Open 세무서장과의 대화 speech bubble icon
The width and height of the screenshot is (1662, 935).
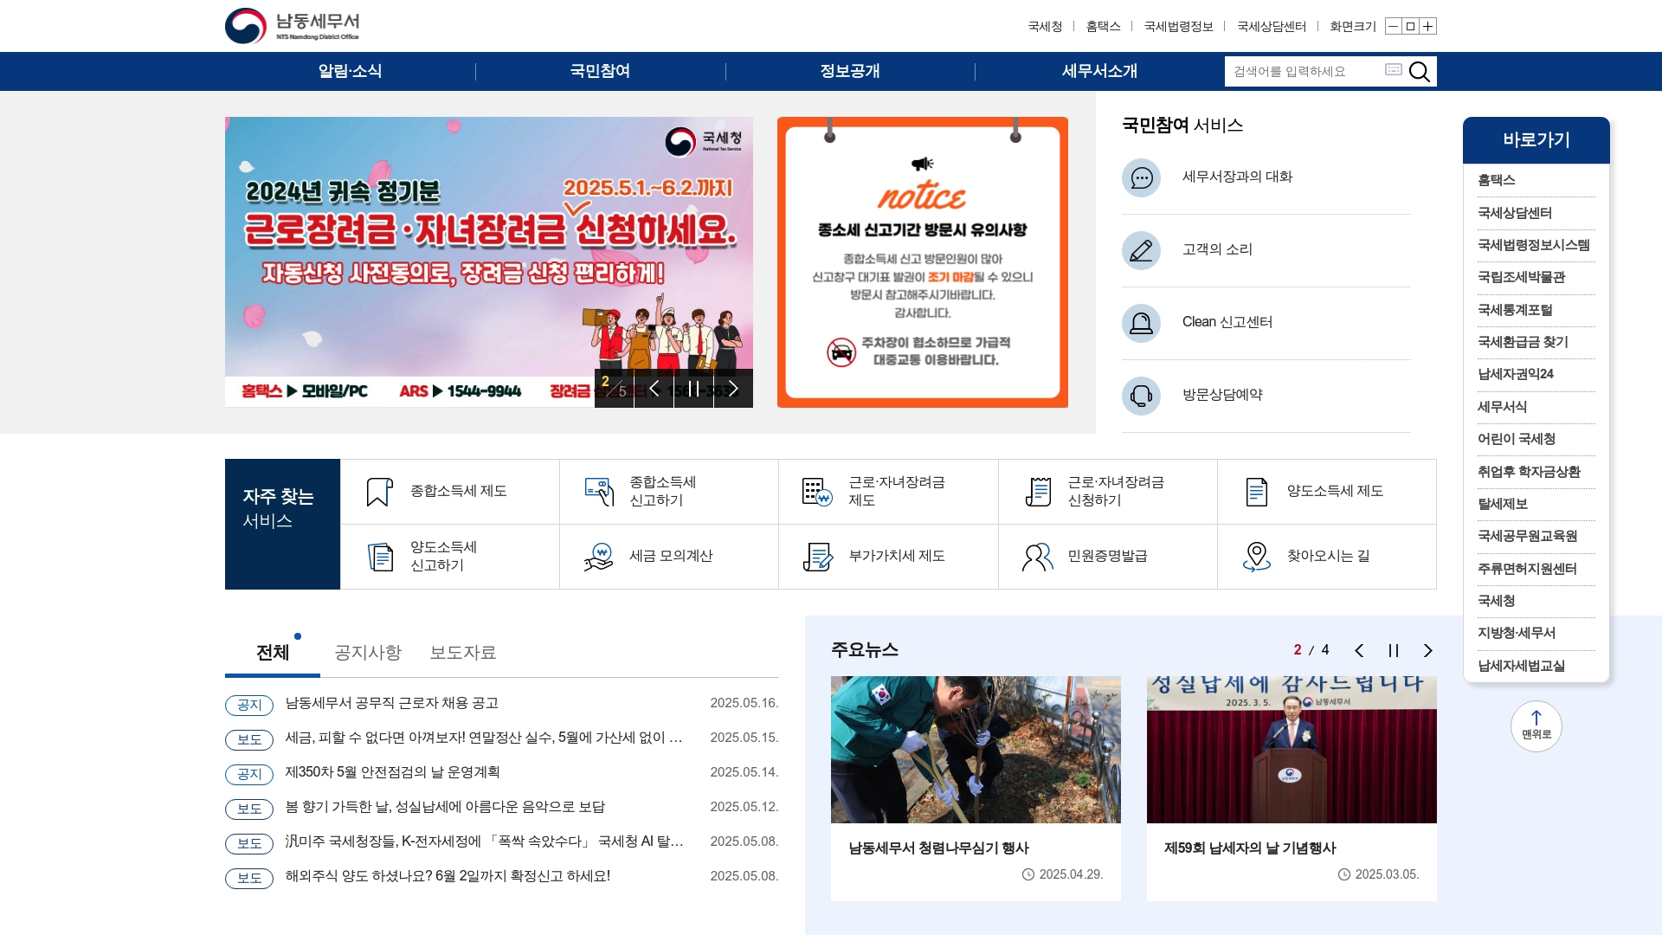[x=1141, y=177]
